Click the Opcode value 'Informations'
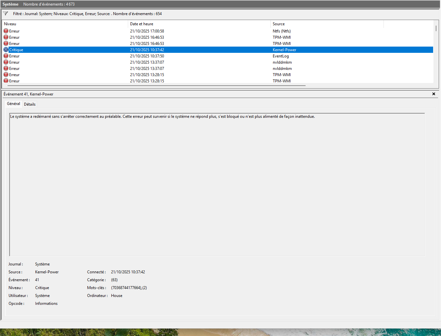This screenshot has height=336, width=441. pos(46,304)
